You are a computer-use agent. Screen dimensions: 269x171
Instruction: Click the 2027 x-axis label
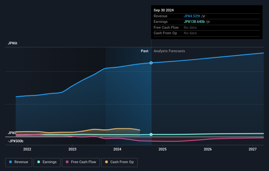(x=253, y=149)
